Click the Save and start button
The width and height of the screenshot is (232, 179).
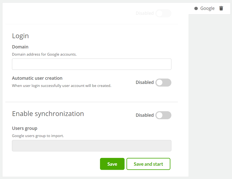(148, 164)
